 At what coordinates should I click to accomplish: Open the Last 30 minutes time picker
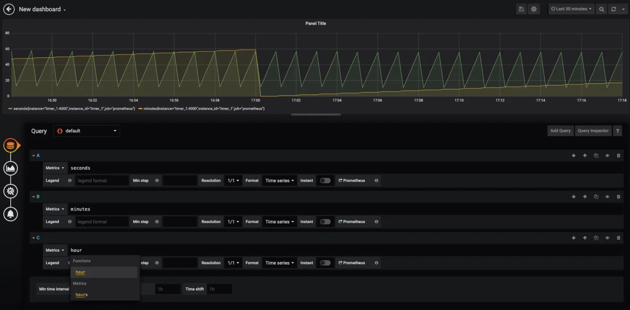(571, 9)
